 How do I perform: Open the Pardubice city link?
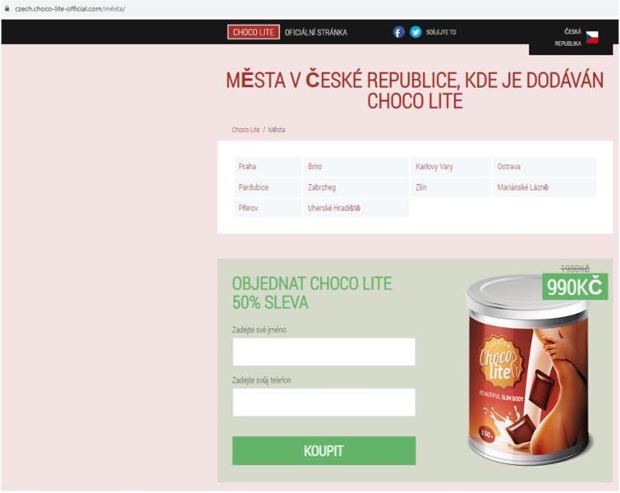tap(254, 187)
